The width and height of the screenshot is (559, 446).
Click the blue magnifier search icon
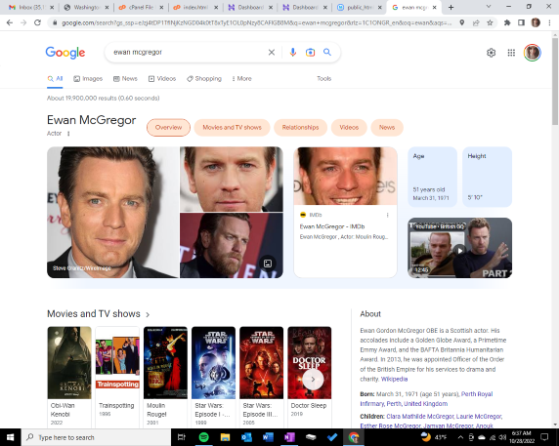pyautogui.click(x=327, y=53)
